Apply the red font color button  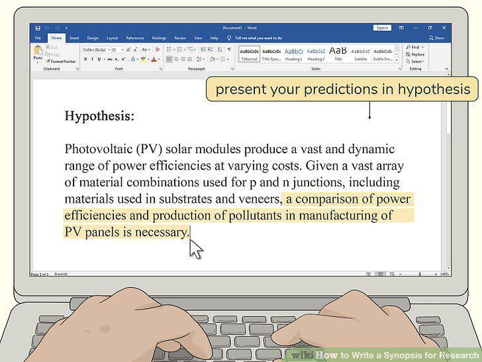[x=154, y=59]
